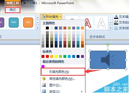Pick aqua theme color swatch in top row
The image size is (129, 93).
click(x=78, y=28)
